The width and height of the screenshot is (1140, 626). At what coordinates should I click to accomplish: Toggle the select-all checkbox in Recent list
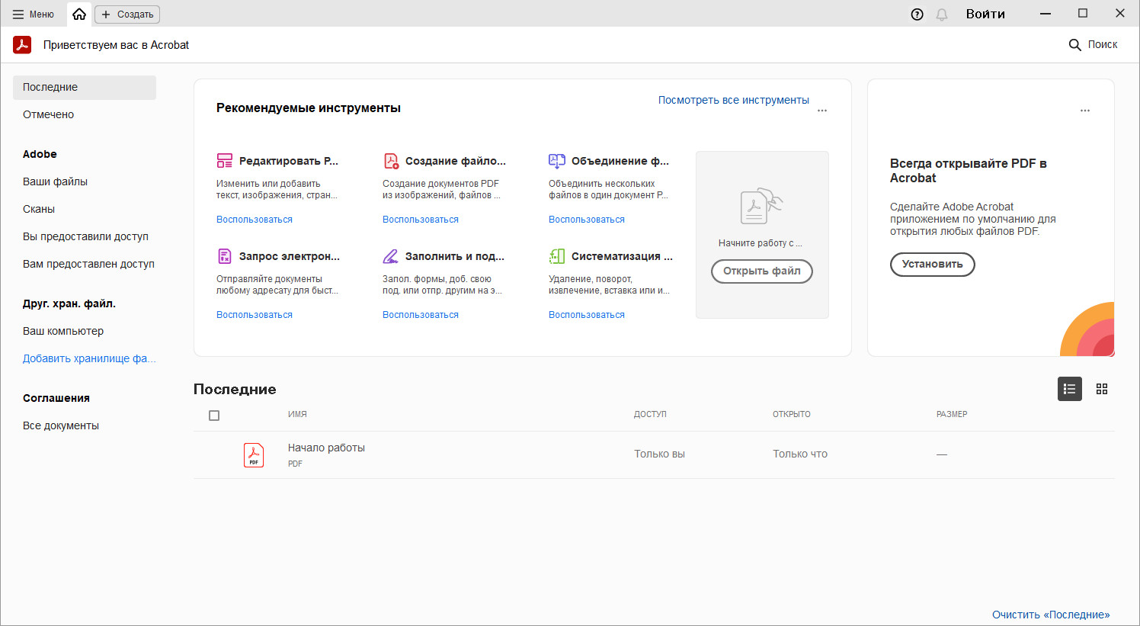click(214, 416)
